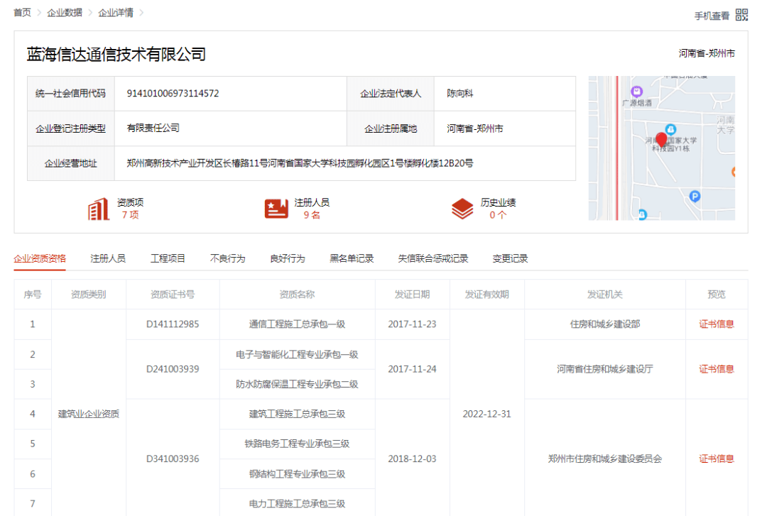Click the 历史业绩 stacked layers icon

[462, 209]
